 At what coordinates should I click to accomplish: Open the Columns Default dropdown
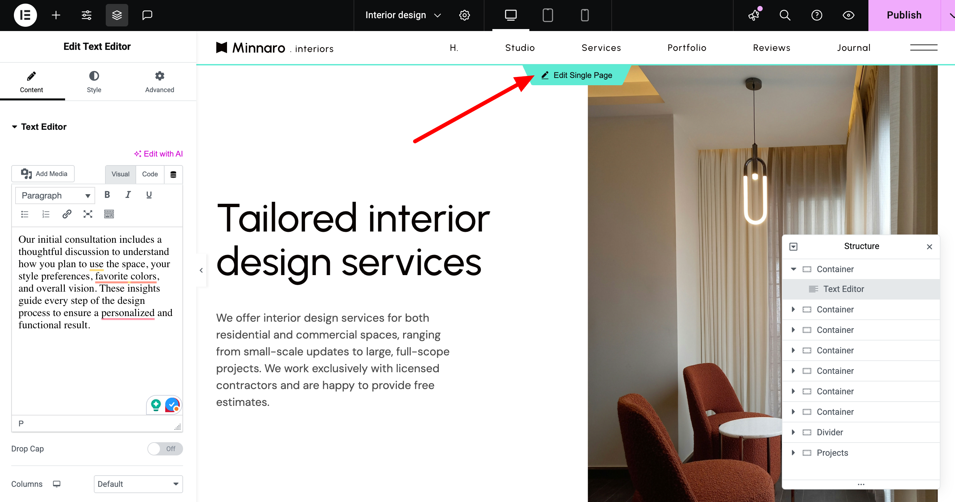138,484
